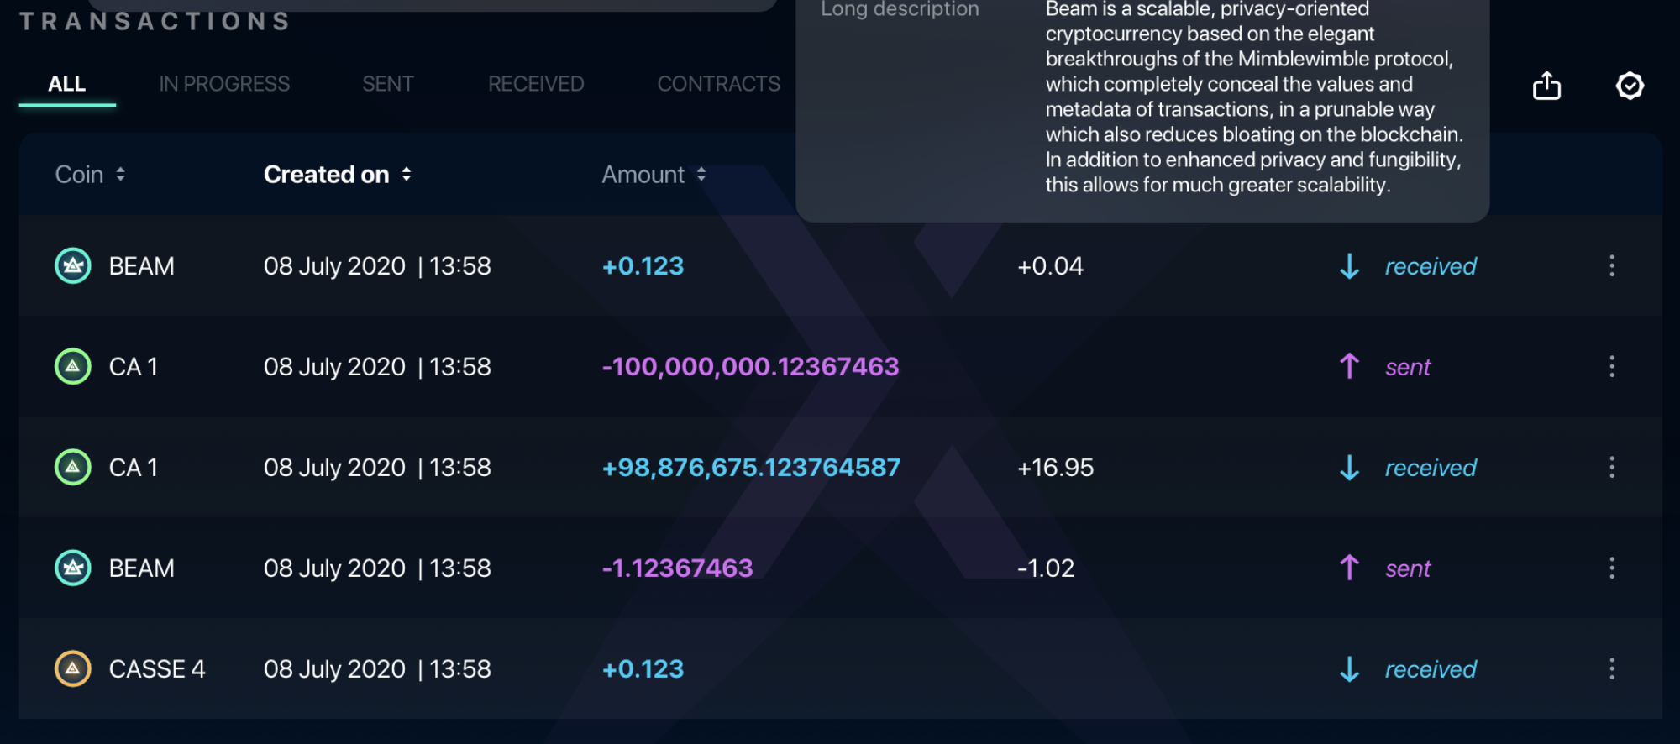Click the sent up-arrow on CA 1 row
The image size is (1680, 744).
pyautogui.click(x=1348, y=367)
